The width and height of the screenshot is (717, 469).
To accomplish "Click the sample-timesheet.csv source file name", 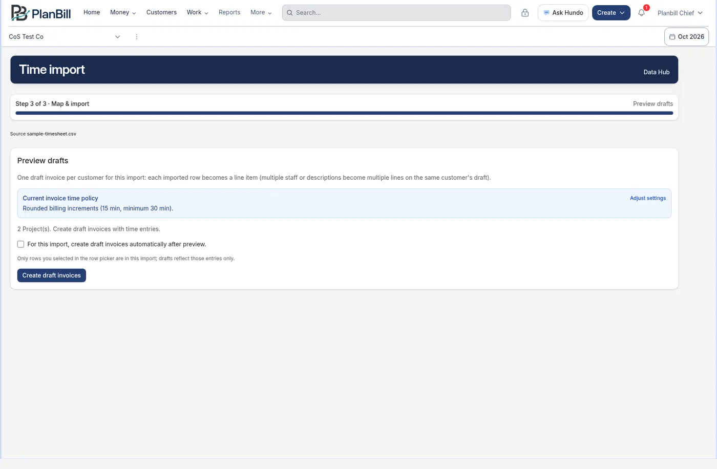I will [52, 134].
